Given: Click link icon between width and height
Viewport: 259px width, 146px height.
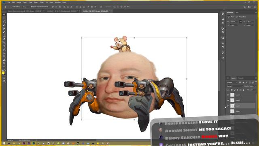Looking at the screenshot, I should [x=240, y=21].
